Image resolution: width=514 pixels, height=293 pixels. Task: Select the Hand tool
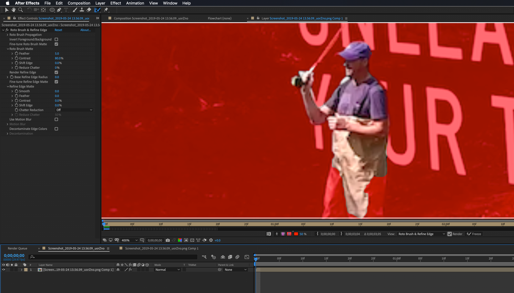tap(13, 10)
